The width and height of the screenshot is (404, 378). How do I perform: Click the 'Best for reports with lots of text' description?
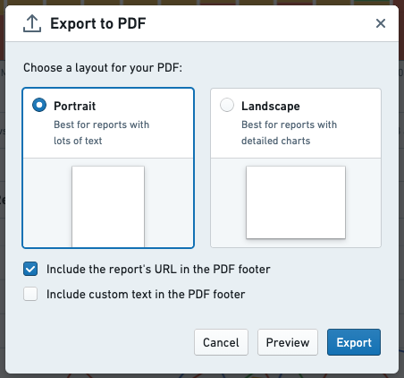[102, 133]
